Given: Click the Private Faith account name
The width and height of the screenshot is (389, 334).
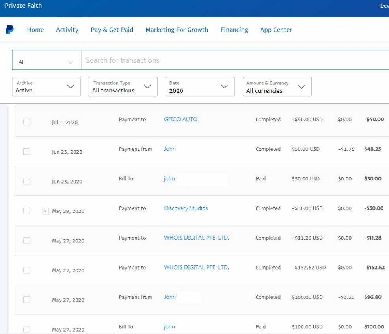Looking at the screenshot, I should pyautogui.click(x=23, y=6).
